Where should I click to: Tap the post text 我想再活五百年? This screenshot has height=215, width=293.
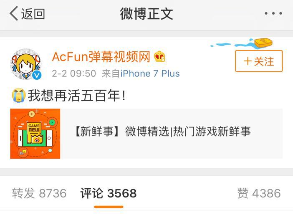[x=77, y=95]
